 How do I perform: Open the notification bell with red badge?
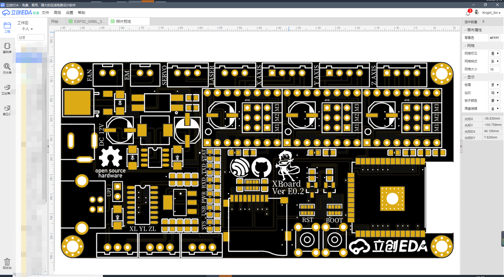pos(468,13)
